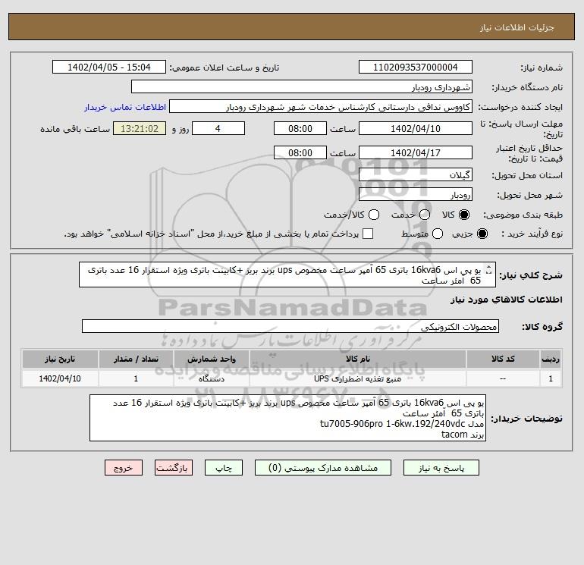Click the تعداد / مقدار column header
Image resolution: width=584 pixels, height=565 pixels.
[x=136, y=359]
